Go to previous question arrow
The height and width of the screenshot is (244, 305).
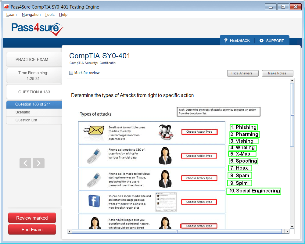pyautogui.click(x=25, y=163)
